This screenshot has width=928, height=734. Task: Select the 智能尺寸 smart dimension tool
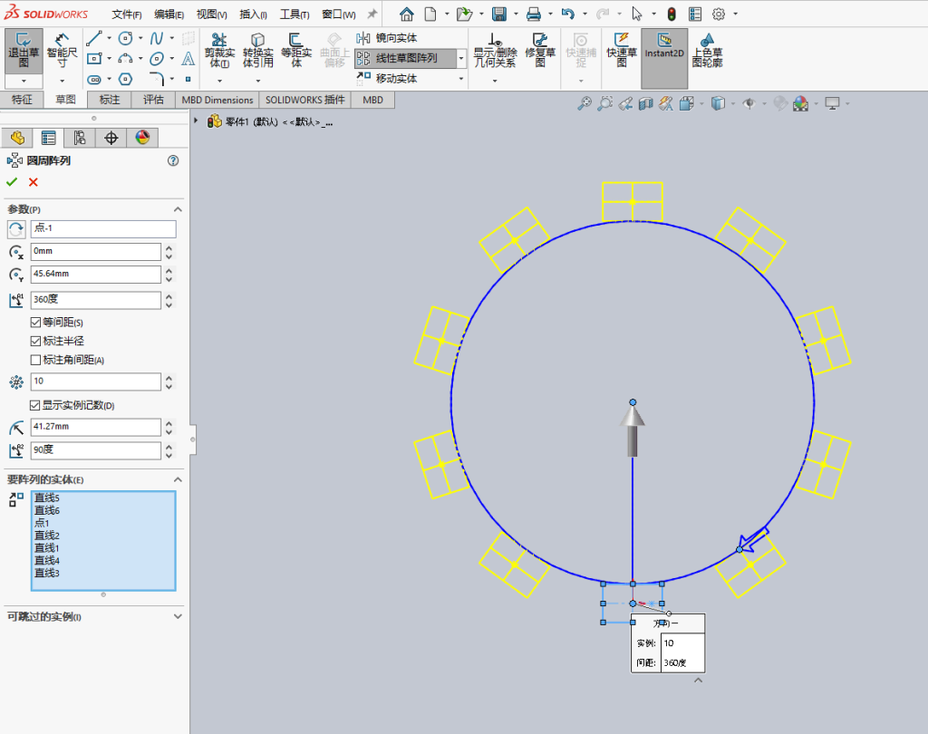point(63,51)
